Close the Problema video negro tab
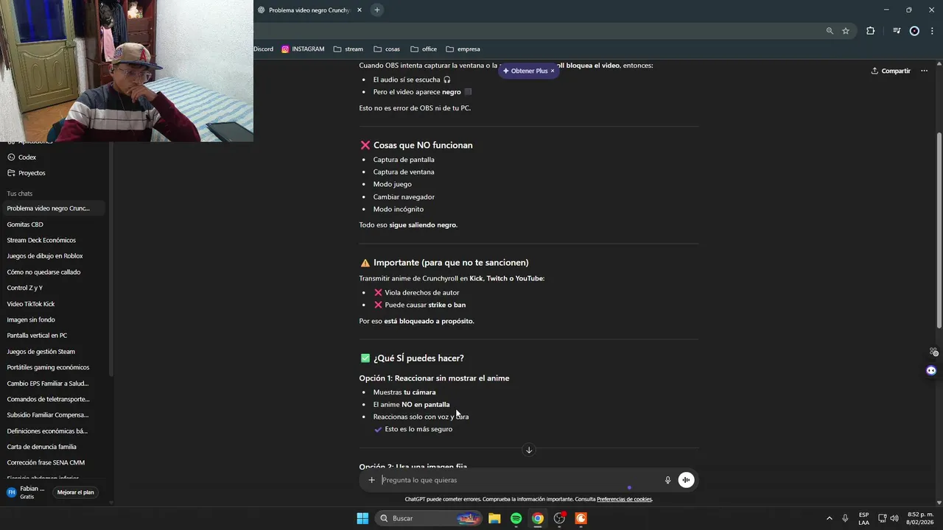This screenshot has width=943, height=530. (x=360, y=10)
